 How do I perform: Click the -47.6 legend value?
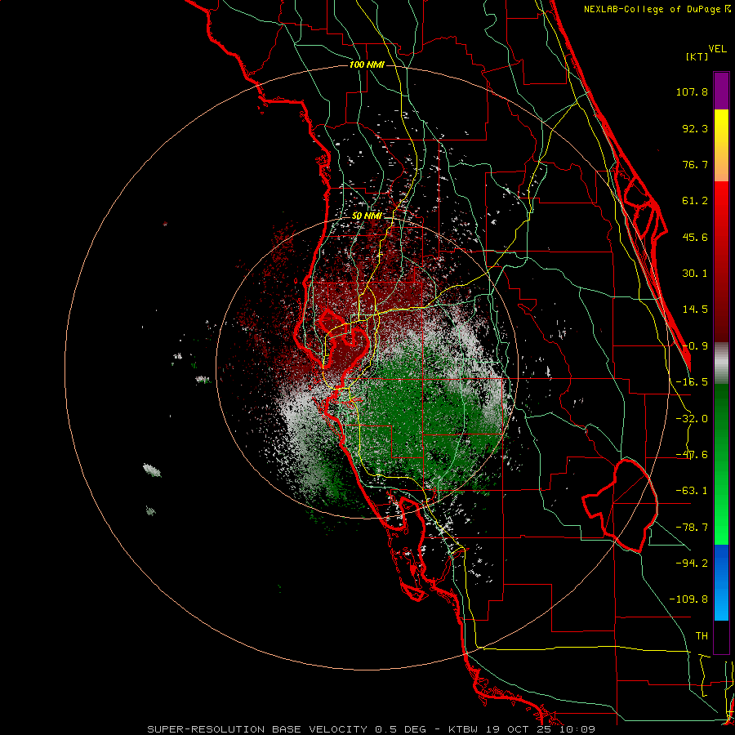click(x=692, y=455)
